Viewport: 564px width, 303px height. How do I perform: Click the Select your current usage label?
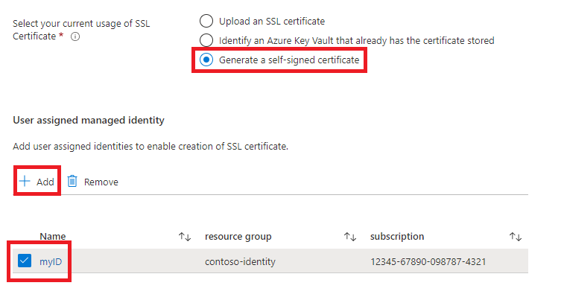pyautogui.click(x=81, y=24)
